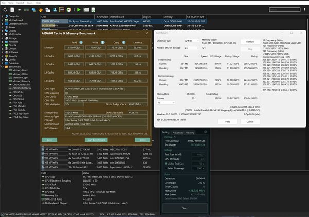The image size is (309, 217).
Task: Select the Max Coverage radio button
Action: tap(166, 168)
